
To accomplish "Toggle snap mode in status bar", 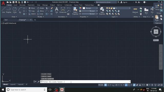I will (x=108, y=85).
